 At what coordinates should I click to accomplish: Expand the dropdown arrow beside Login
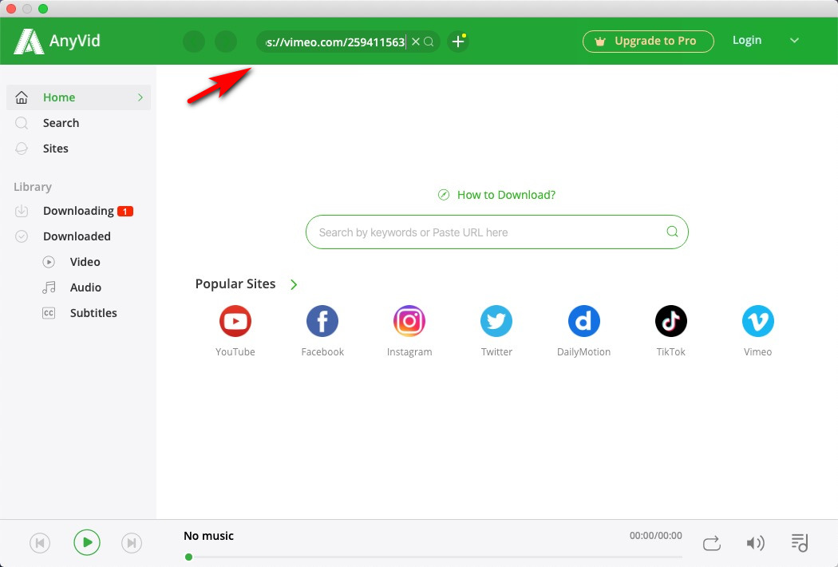(794, 40)
